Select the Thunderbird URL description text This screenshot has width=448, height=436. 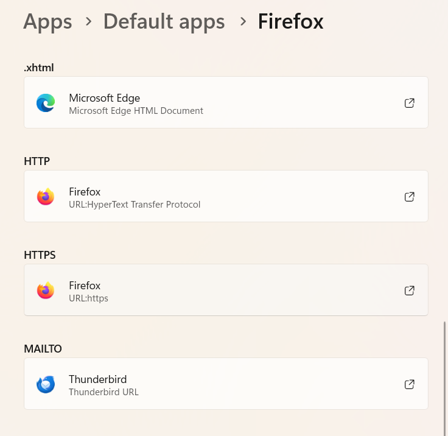click(103, 392)
